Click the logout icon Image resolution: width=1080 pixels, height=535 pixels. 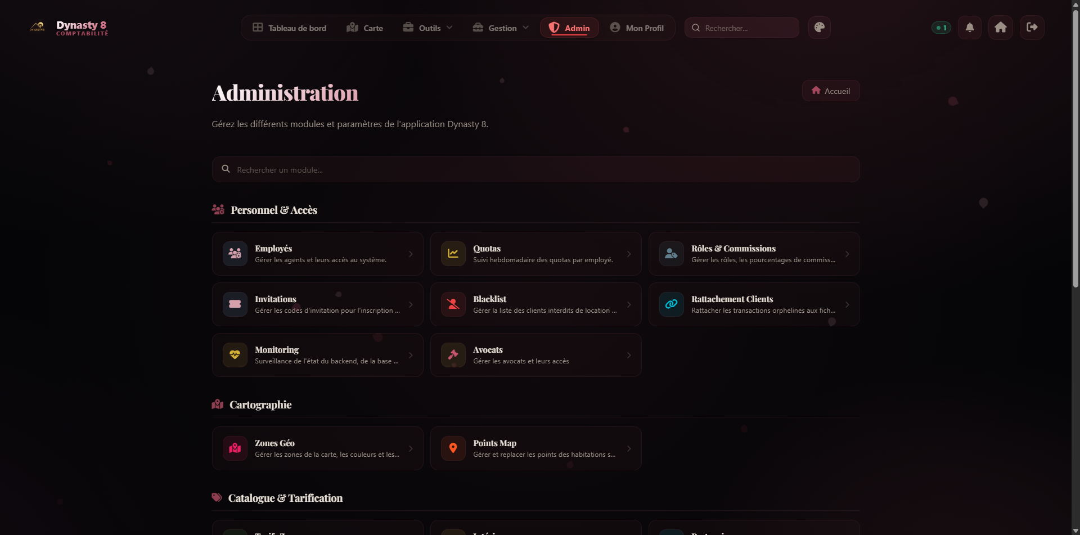[1032, 28]
